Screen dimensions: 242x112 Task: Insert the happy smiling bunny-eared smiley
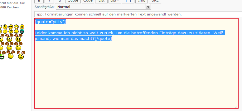18,46
